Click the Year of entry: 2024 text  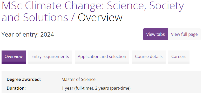click(x=28, y=35)
